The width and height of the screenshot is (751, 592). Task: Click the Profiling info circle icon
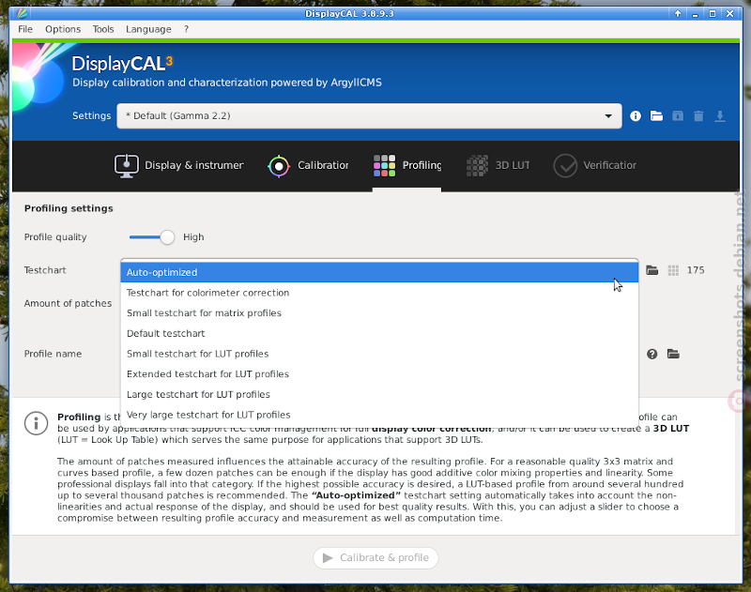click(x=36, y=423)
